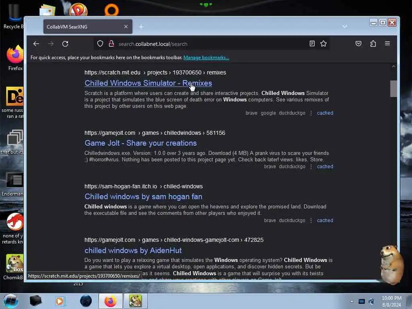This screenshot has height=309, width=412.
Task: Click the scratch.mit.edu remixes URL text
Action: click(x=155, y=72)
